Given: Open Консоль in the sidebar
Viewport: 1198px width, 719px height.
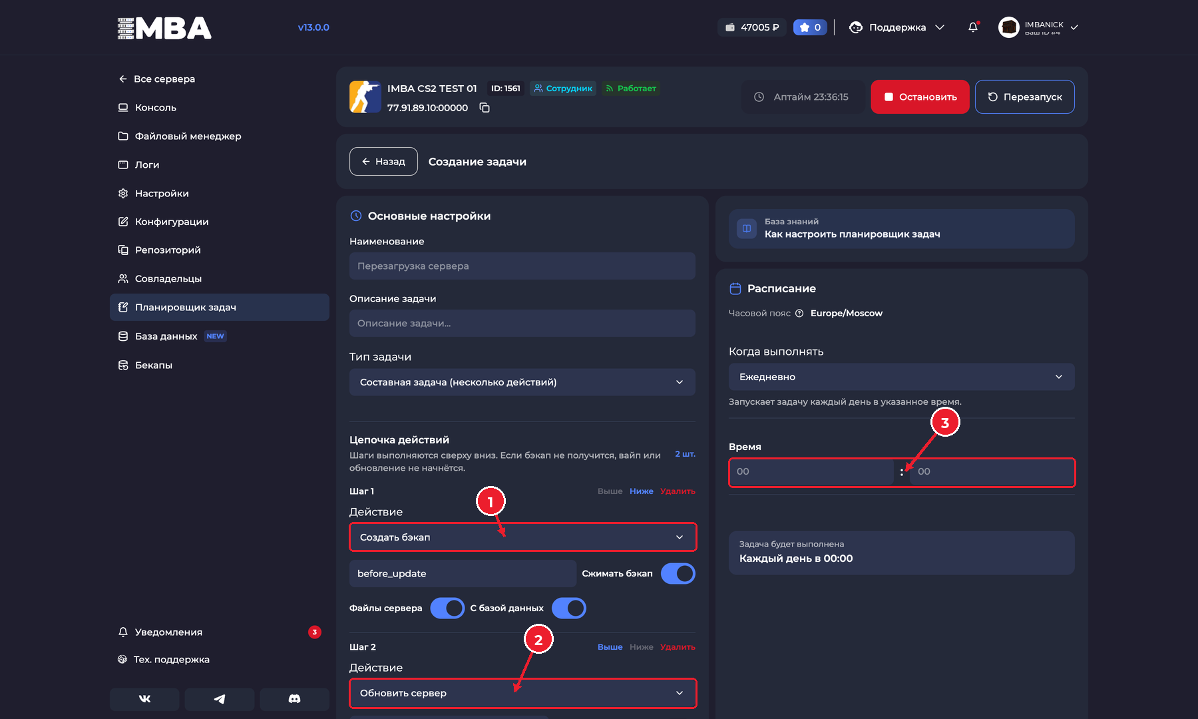Looking at the screenshot, I should point(220,108).
